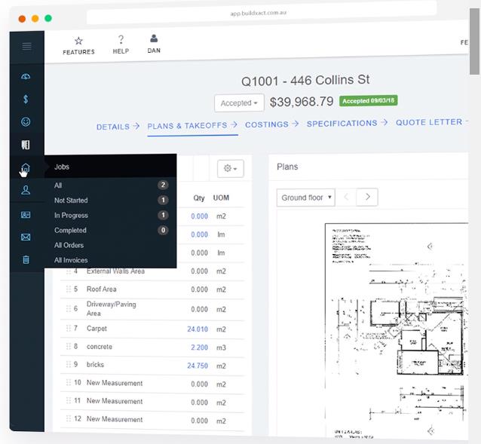This screenshot has height=444, width=481.
Task: Open the envelope mail sidebar icon
Action: [26, 237]
